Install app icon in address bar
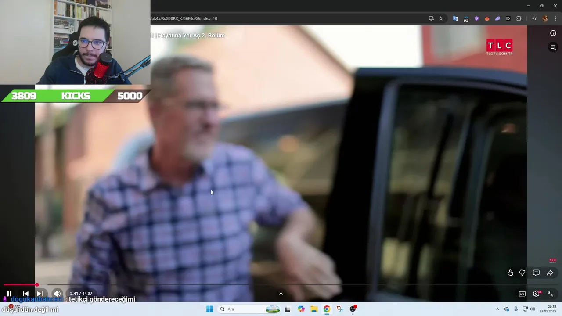 pyautogui.click(x=431, y=18)
